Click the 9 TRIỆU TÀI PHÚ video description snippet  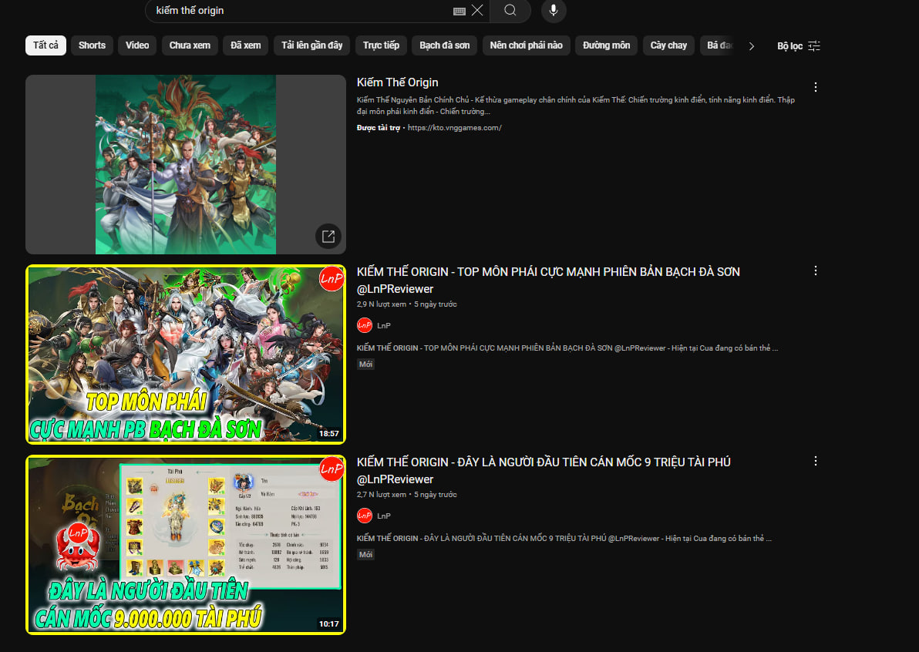564,539
